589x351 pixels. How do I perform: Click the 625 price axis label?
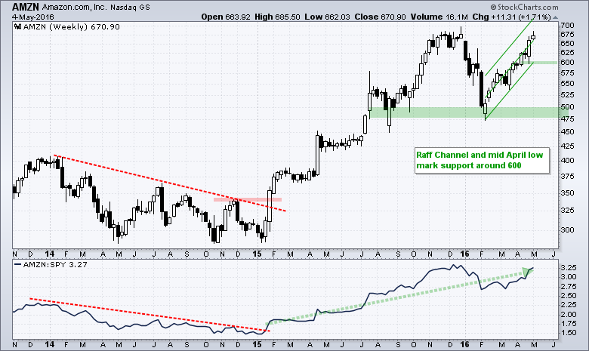(567, 53)
